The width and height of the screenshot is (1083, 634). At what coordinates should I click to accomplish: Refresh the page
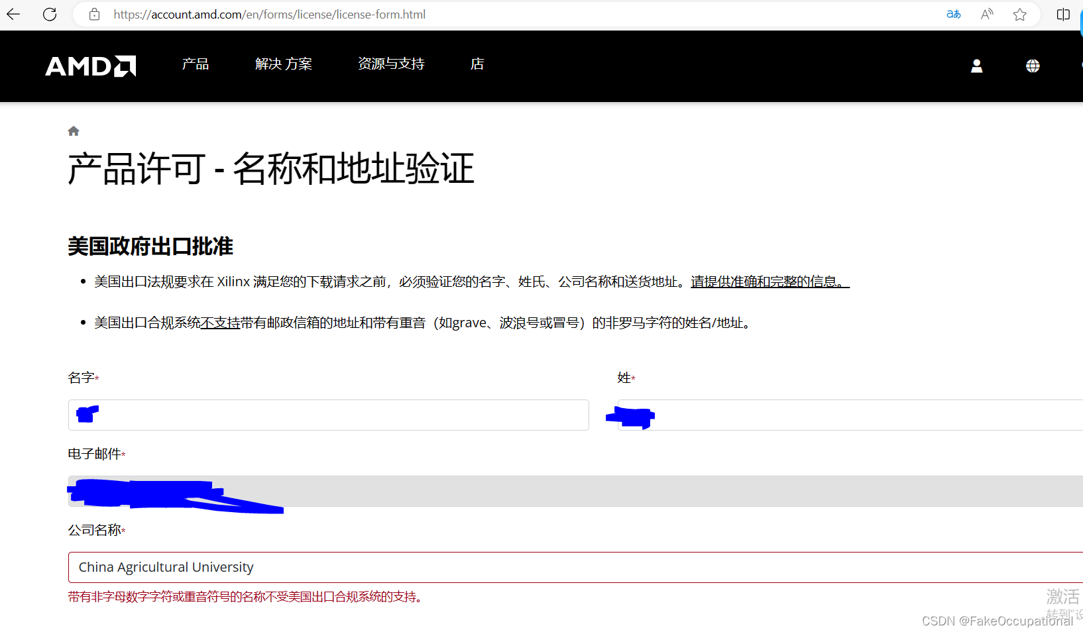pyautogui.click(x=49, y=14)
